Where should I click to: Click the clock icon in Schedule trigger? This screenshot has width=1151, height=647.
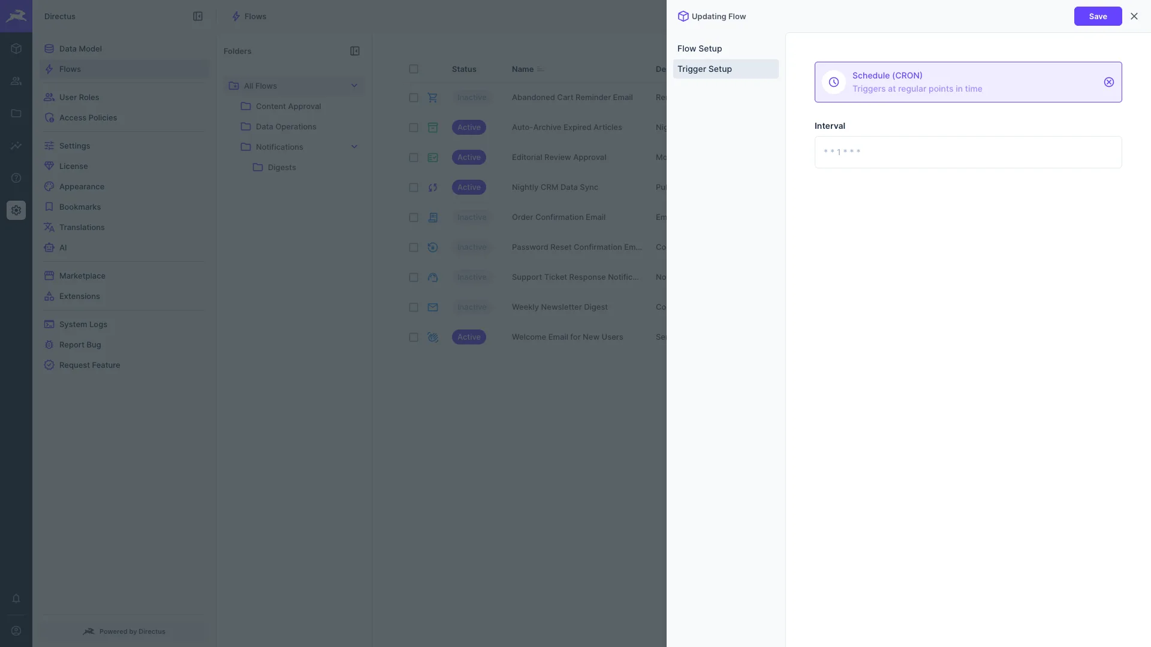click(834, 82)
